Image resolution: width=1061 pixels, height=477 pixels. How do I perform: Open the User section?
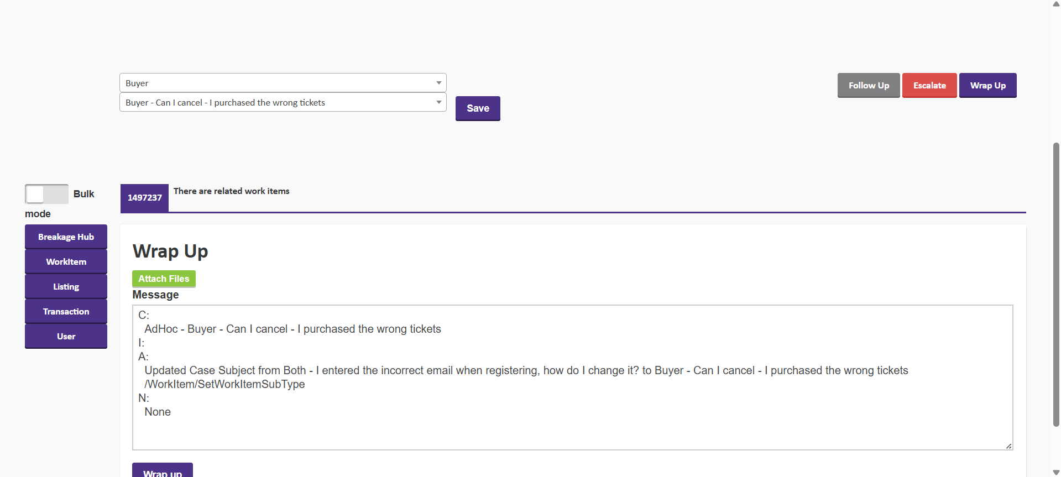coord(66,337)
